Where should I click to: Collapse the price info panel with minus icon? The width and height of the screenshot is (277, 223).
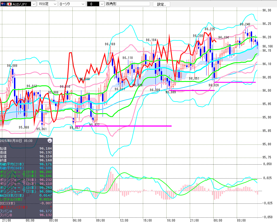[x=50, y=141]
